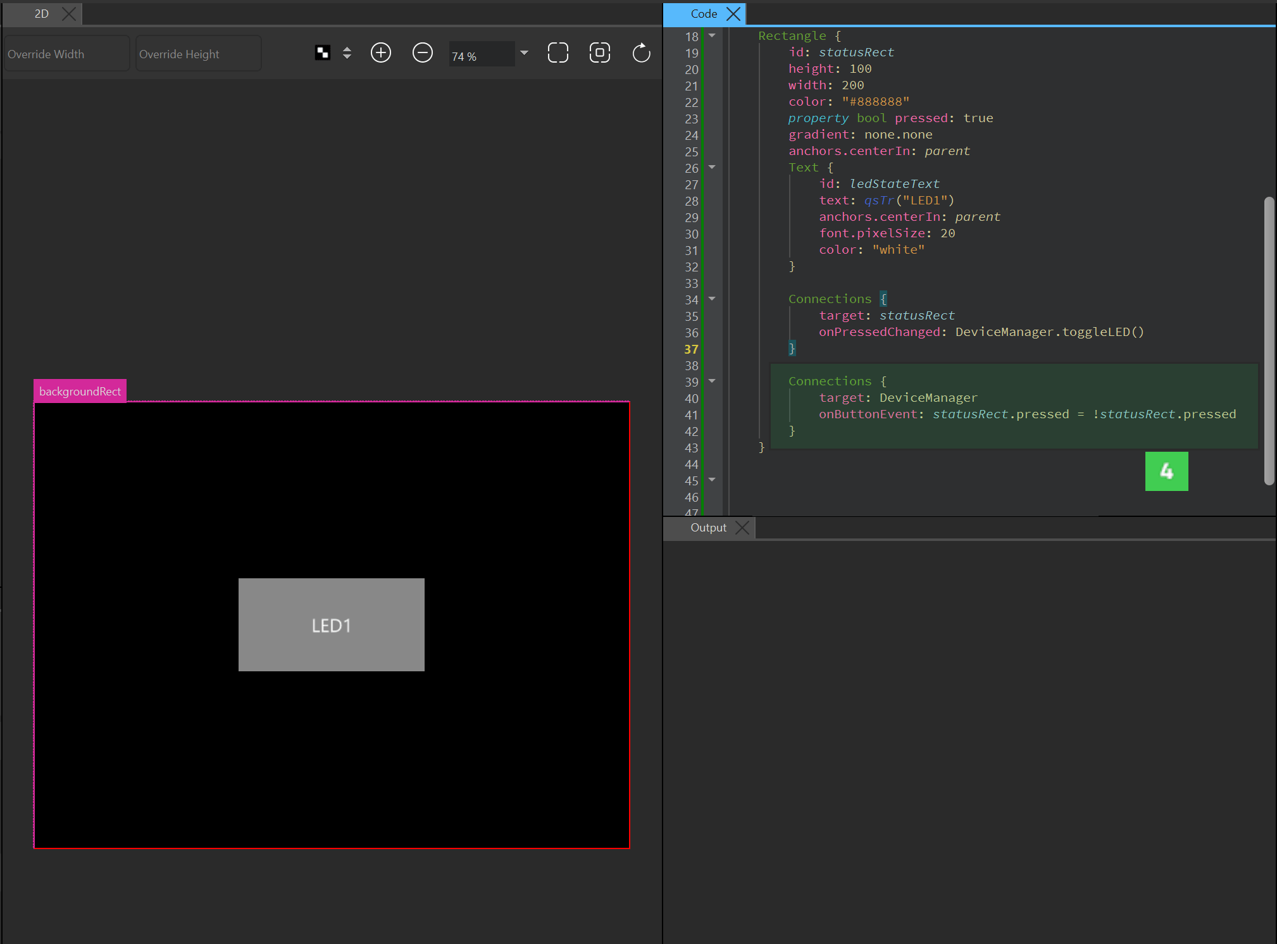The width and height of the screenshot is (1277, 944).
Task: Fold the Connections block at line 39
Action: click(712, 382)
